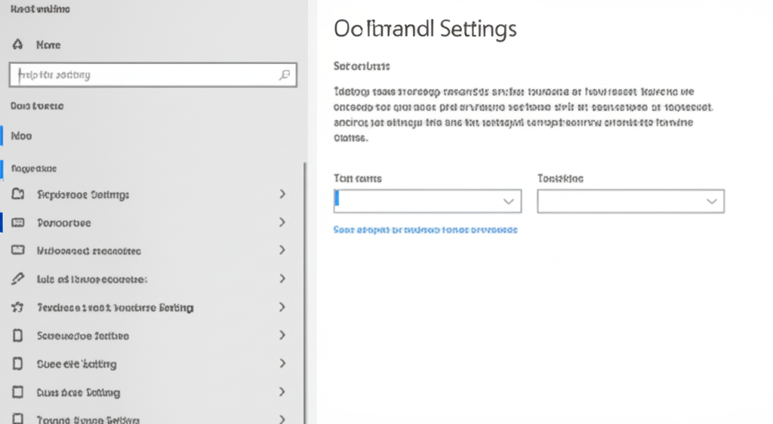The height and width of the screenshot is (424, 773).
Task: Open the left dropdown in settings pane
Action: coord(427,201)
